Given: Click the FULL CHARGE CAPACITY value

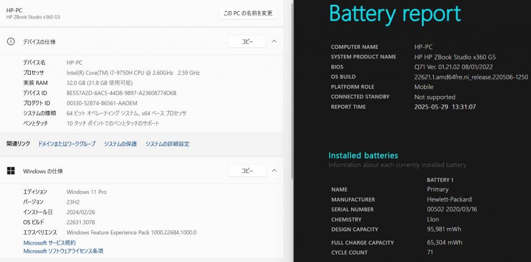Looking at the screenshot, I should pyautogui.click(x=444, y=242).
